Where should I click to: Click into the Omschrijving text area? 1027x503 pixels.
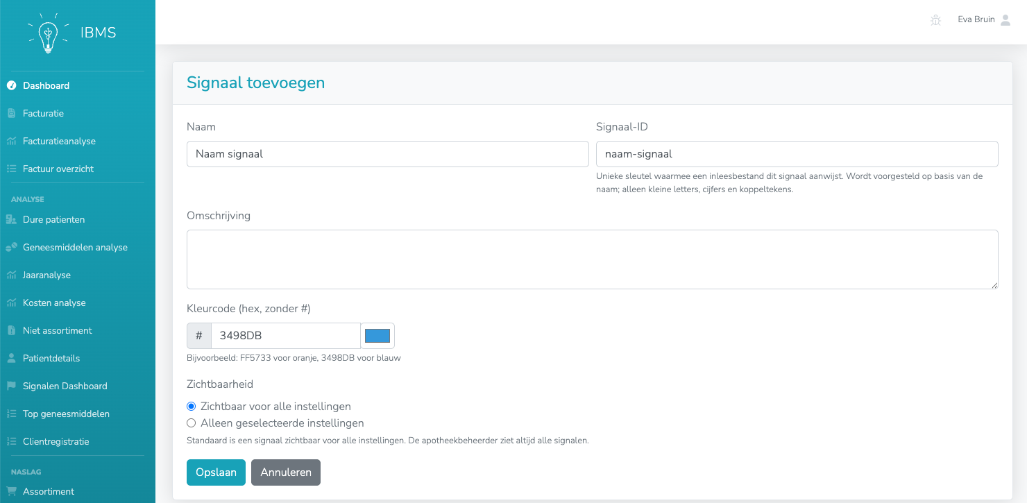593,259
